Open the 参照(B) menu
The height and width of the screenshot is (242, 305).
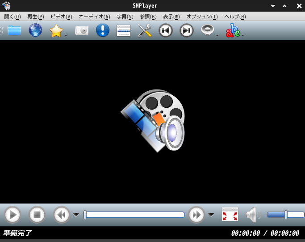[x=148, y=17]
